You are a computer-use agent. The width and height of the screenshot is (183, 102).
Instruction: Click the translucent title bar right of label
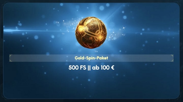[141, 58]
